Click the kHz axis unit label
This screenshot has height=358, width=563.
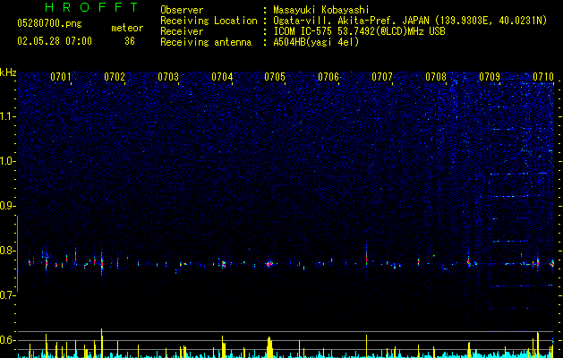[8, 72]
